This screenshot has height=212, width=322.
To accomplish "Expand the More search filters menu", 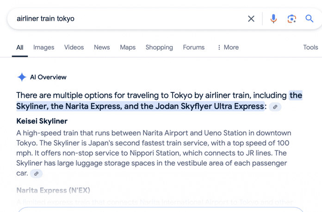I will 228,47.
